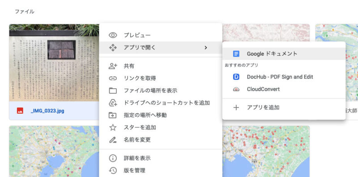Click the folder icon for ファイルの場所を表示
This screenshot has height=177, width=358.
tap(113, 91)
